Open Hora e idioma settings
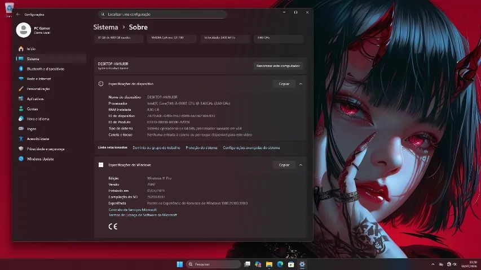The image size is (481, 270). click(x=51, y=119)
